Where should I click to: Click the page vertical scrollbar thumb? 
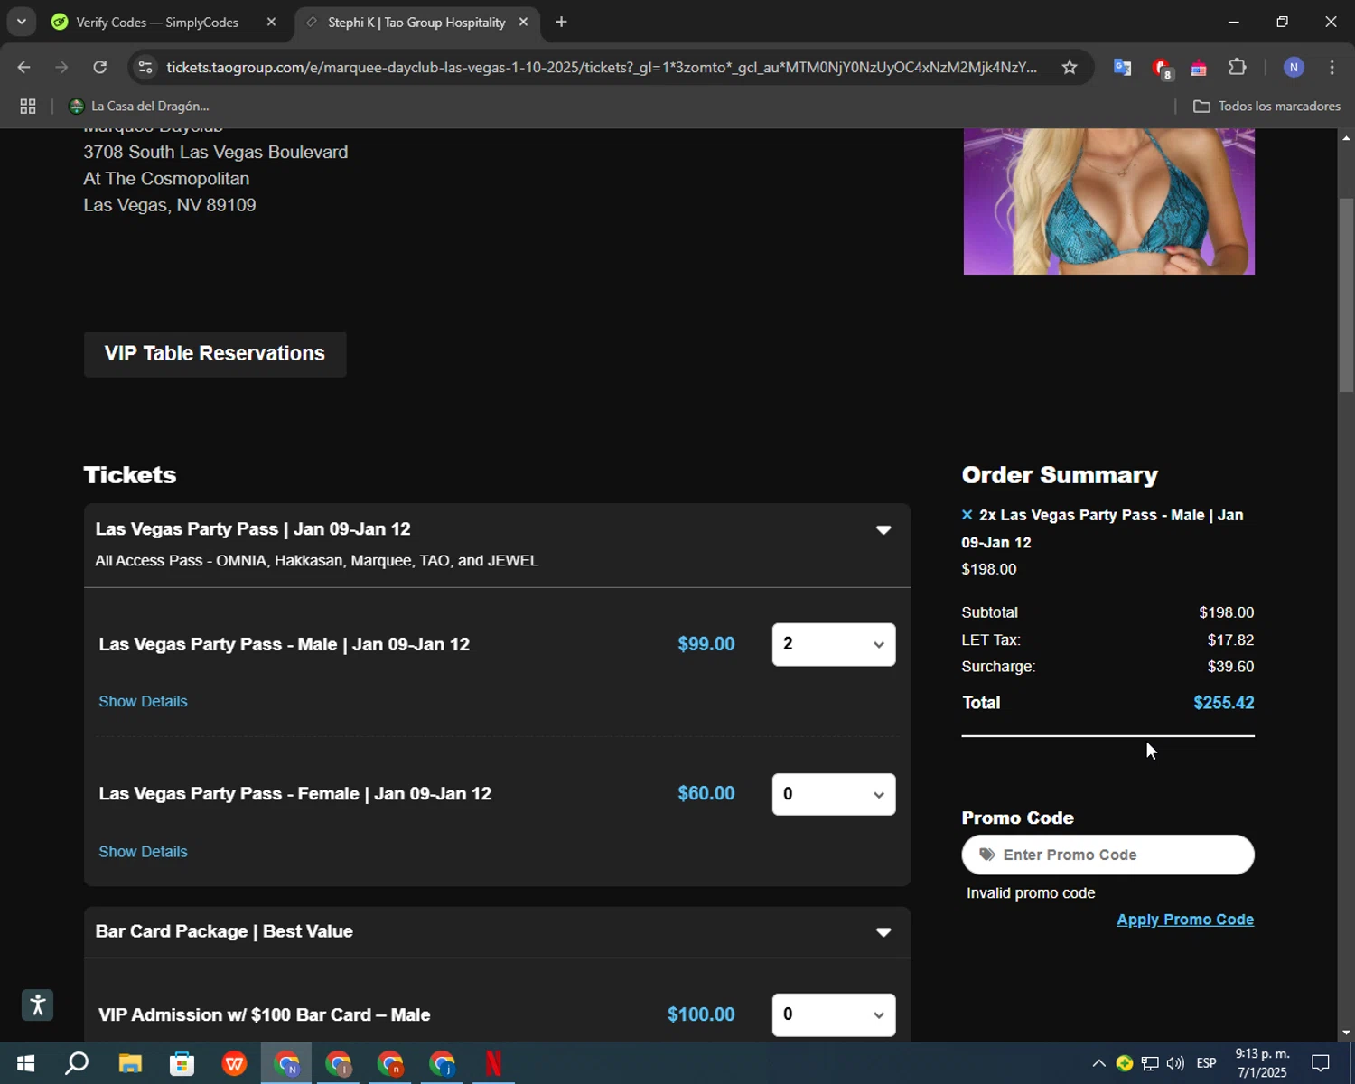pyautogui.click(x=1346, y=295)
